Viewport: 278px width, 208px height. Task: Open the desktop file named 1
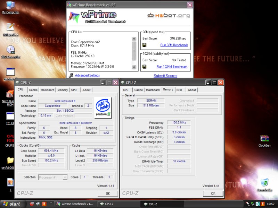[x=10, y=185]
